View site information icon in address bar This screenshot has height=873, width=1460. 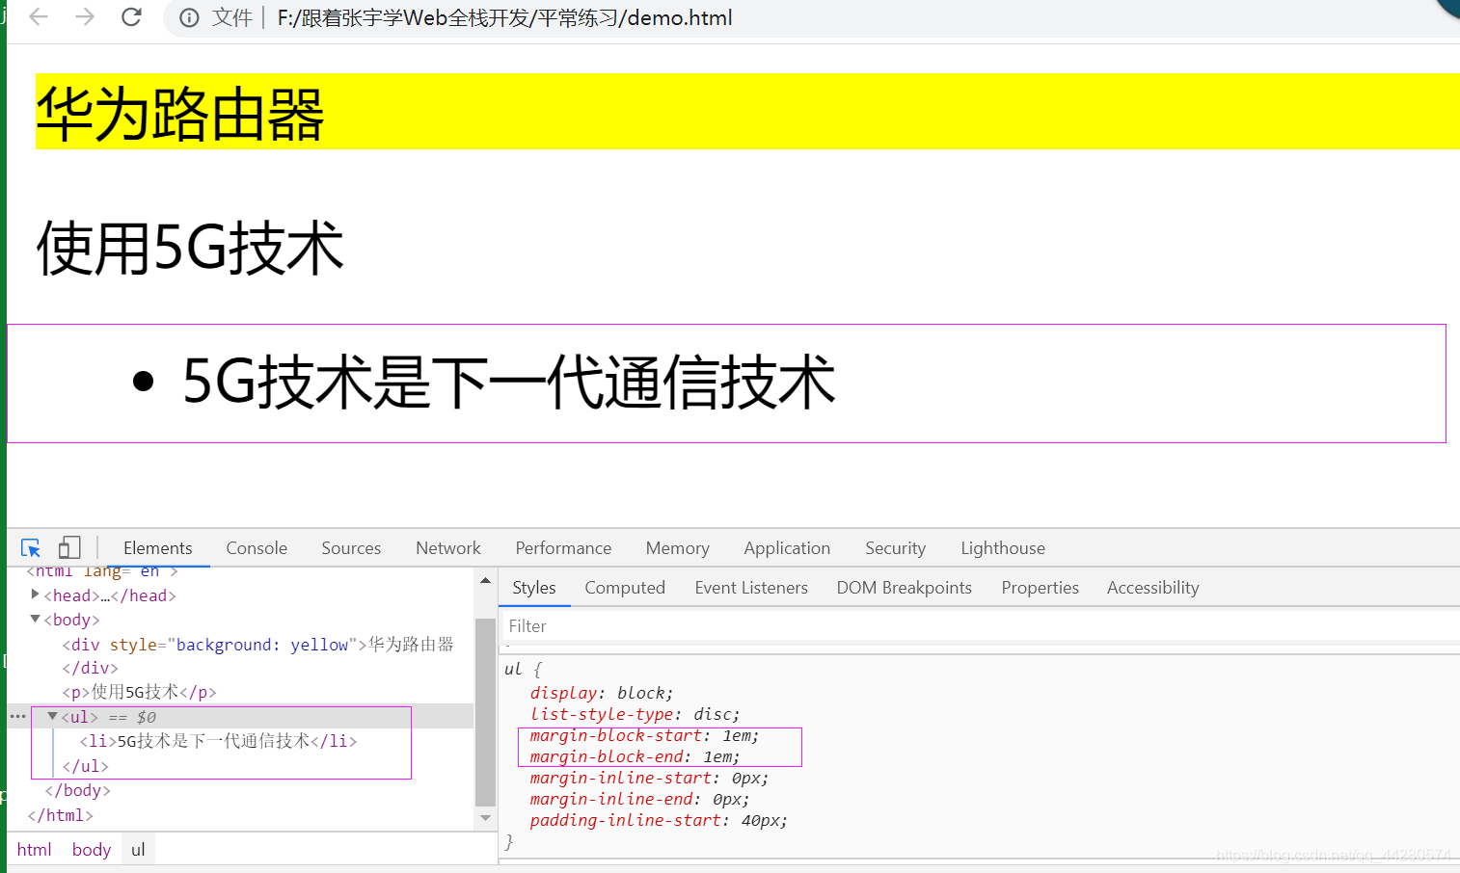[189, 17]
